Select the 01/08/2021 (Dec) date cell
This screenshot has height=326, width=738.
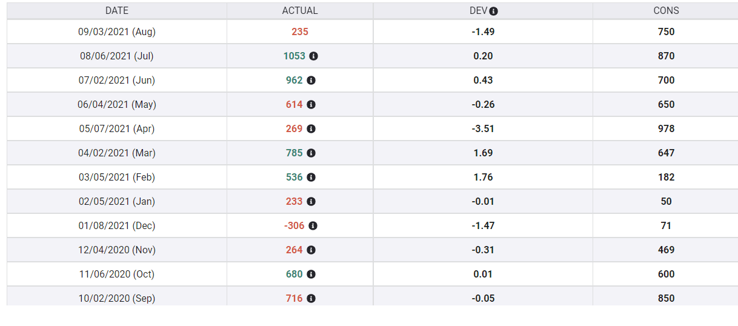click(x=117, y=225)
